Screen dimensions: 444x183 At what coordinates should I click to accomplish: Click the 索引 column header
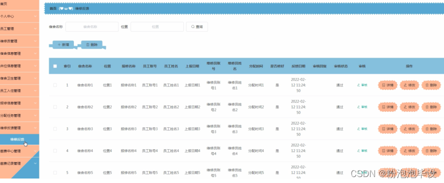point(67,66)
